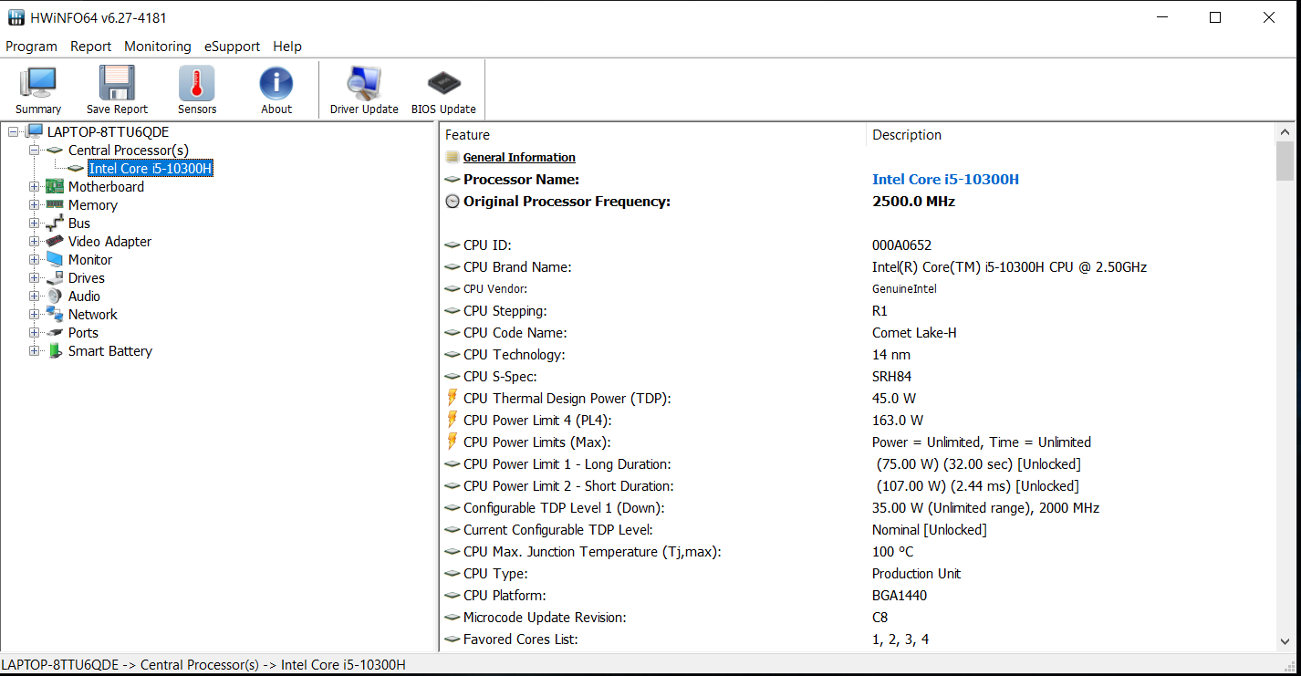The height and width of the screenshot is (676, 1301).
Task: Click the General Information section heading
Action: tap(519, 158)
